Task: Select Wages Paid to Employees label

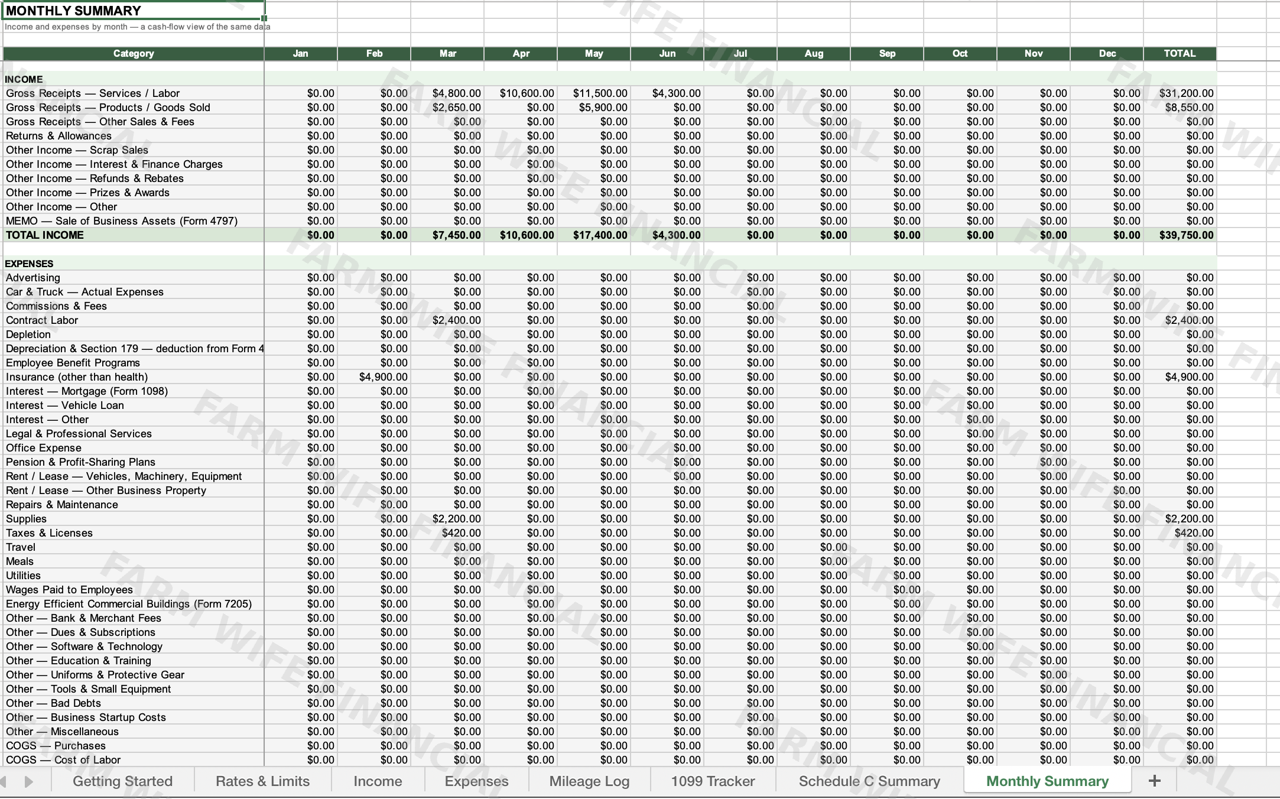Action: 69,590
